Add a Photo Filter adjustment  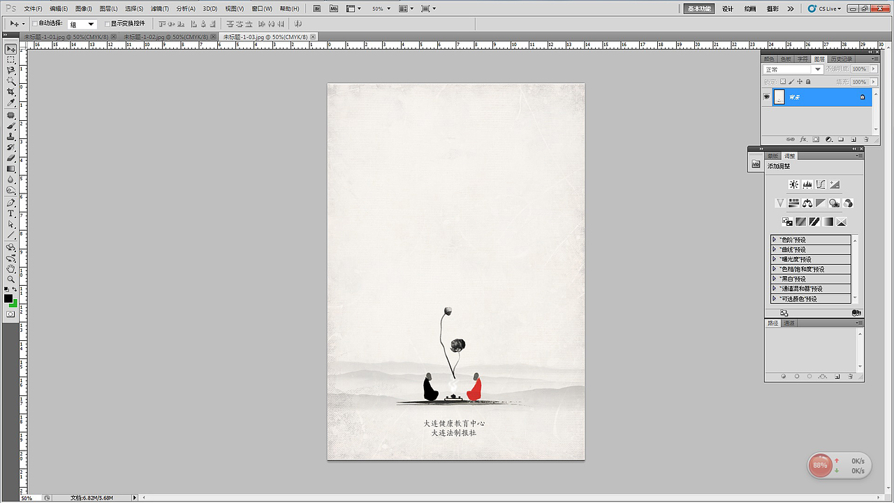tap(834, 203)
